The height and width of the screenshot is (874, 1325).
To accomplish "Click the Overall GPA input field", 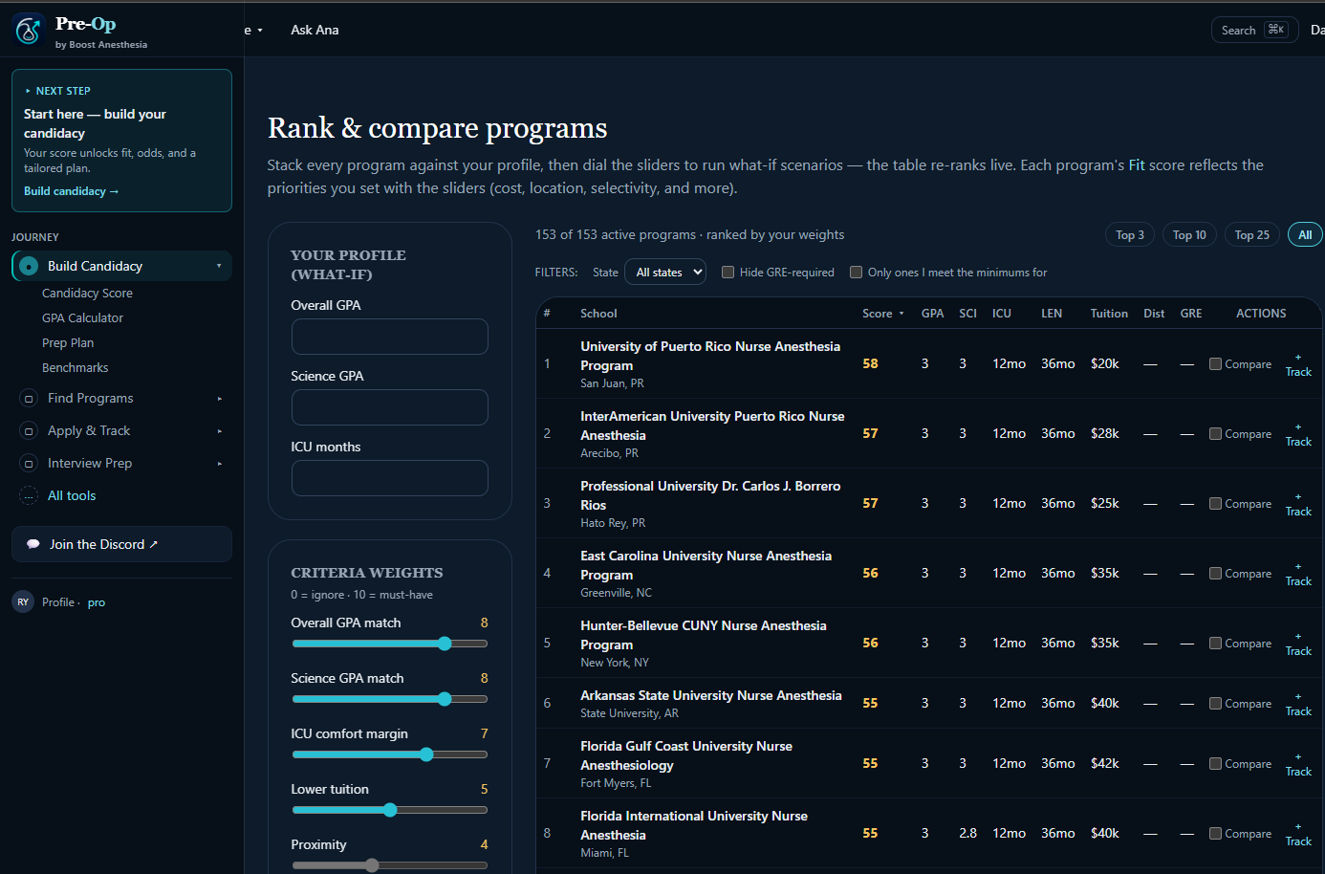I will pyautogui.click(x=390, y=337).
